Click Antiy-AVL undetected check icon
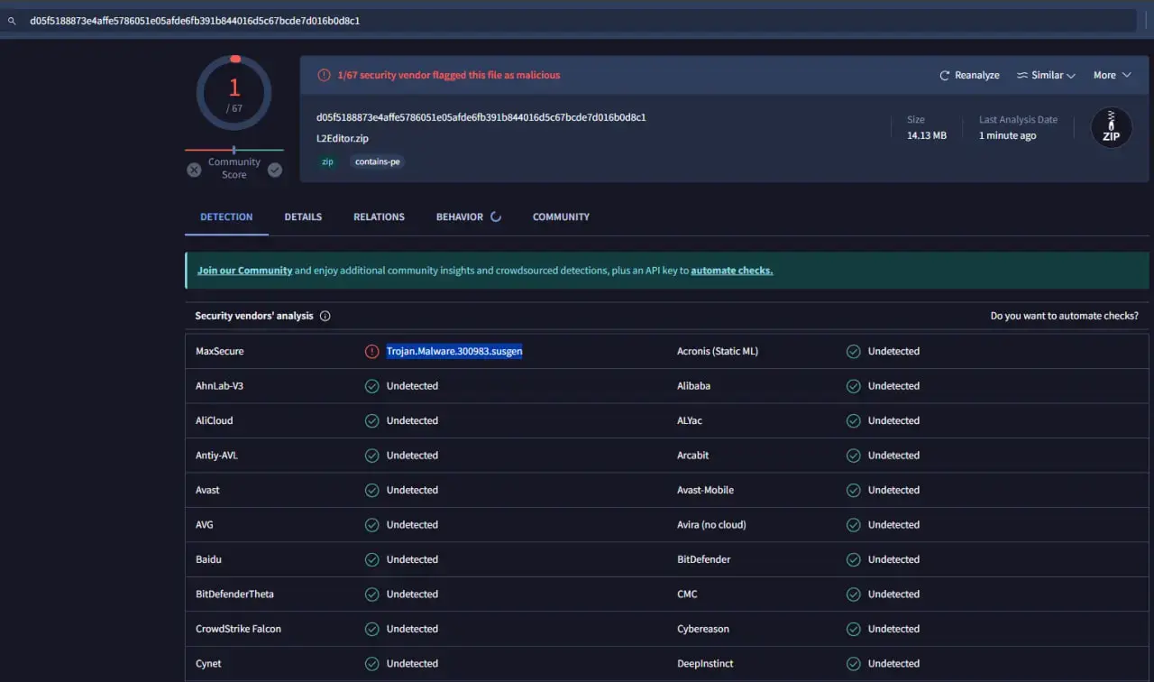This screenshot has height=682, width=1154. pyautogui.click(x=371, y=456)
